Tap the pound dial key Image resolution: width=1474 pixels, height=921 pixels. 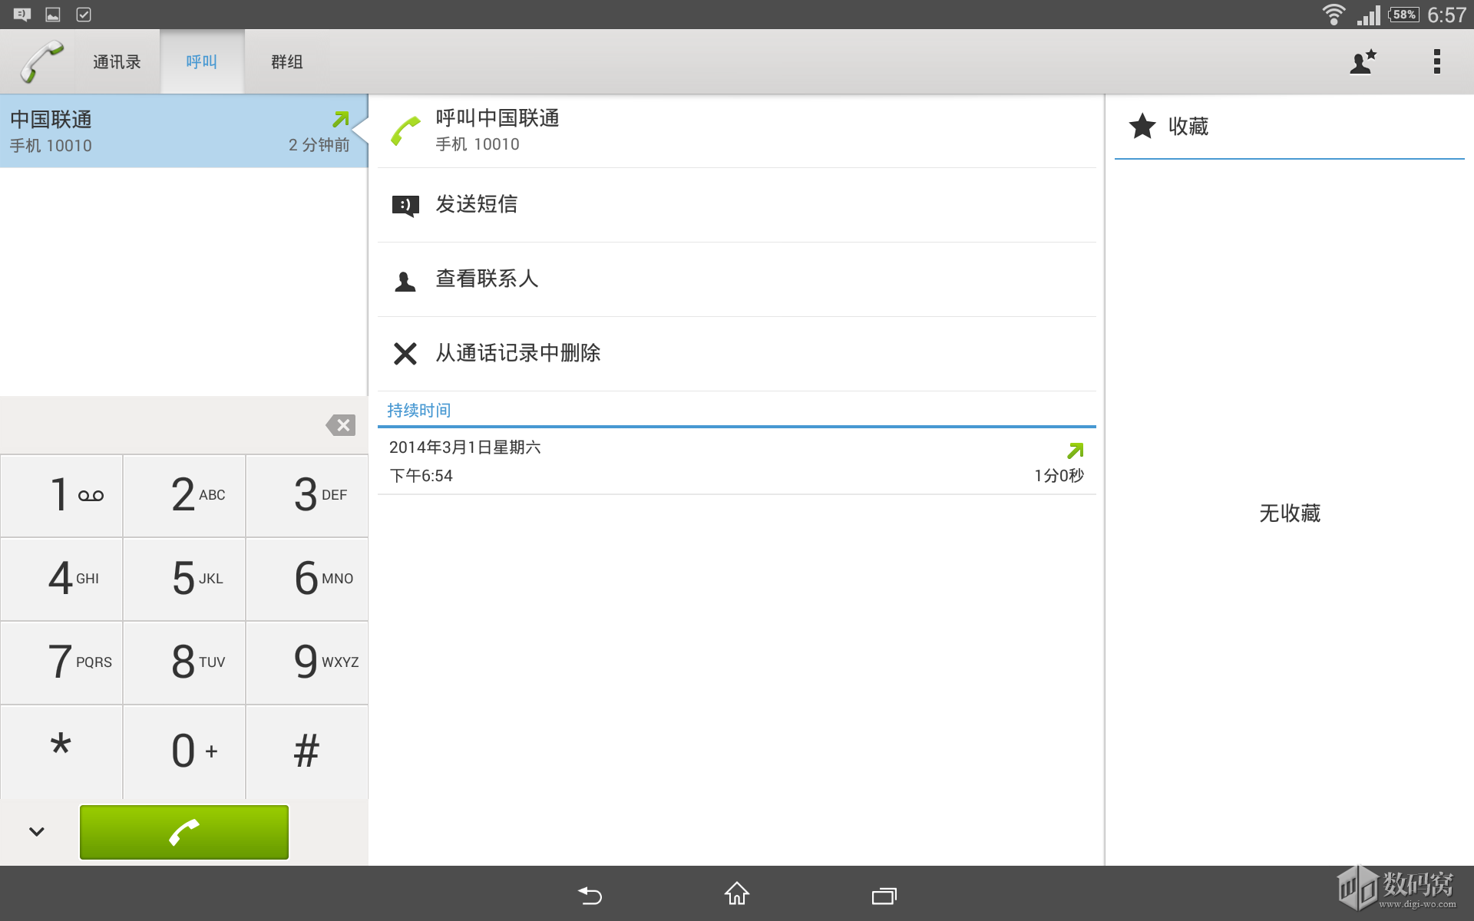coord(307,751)
